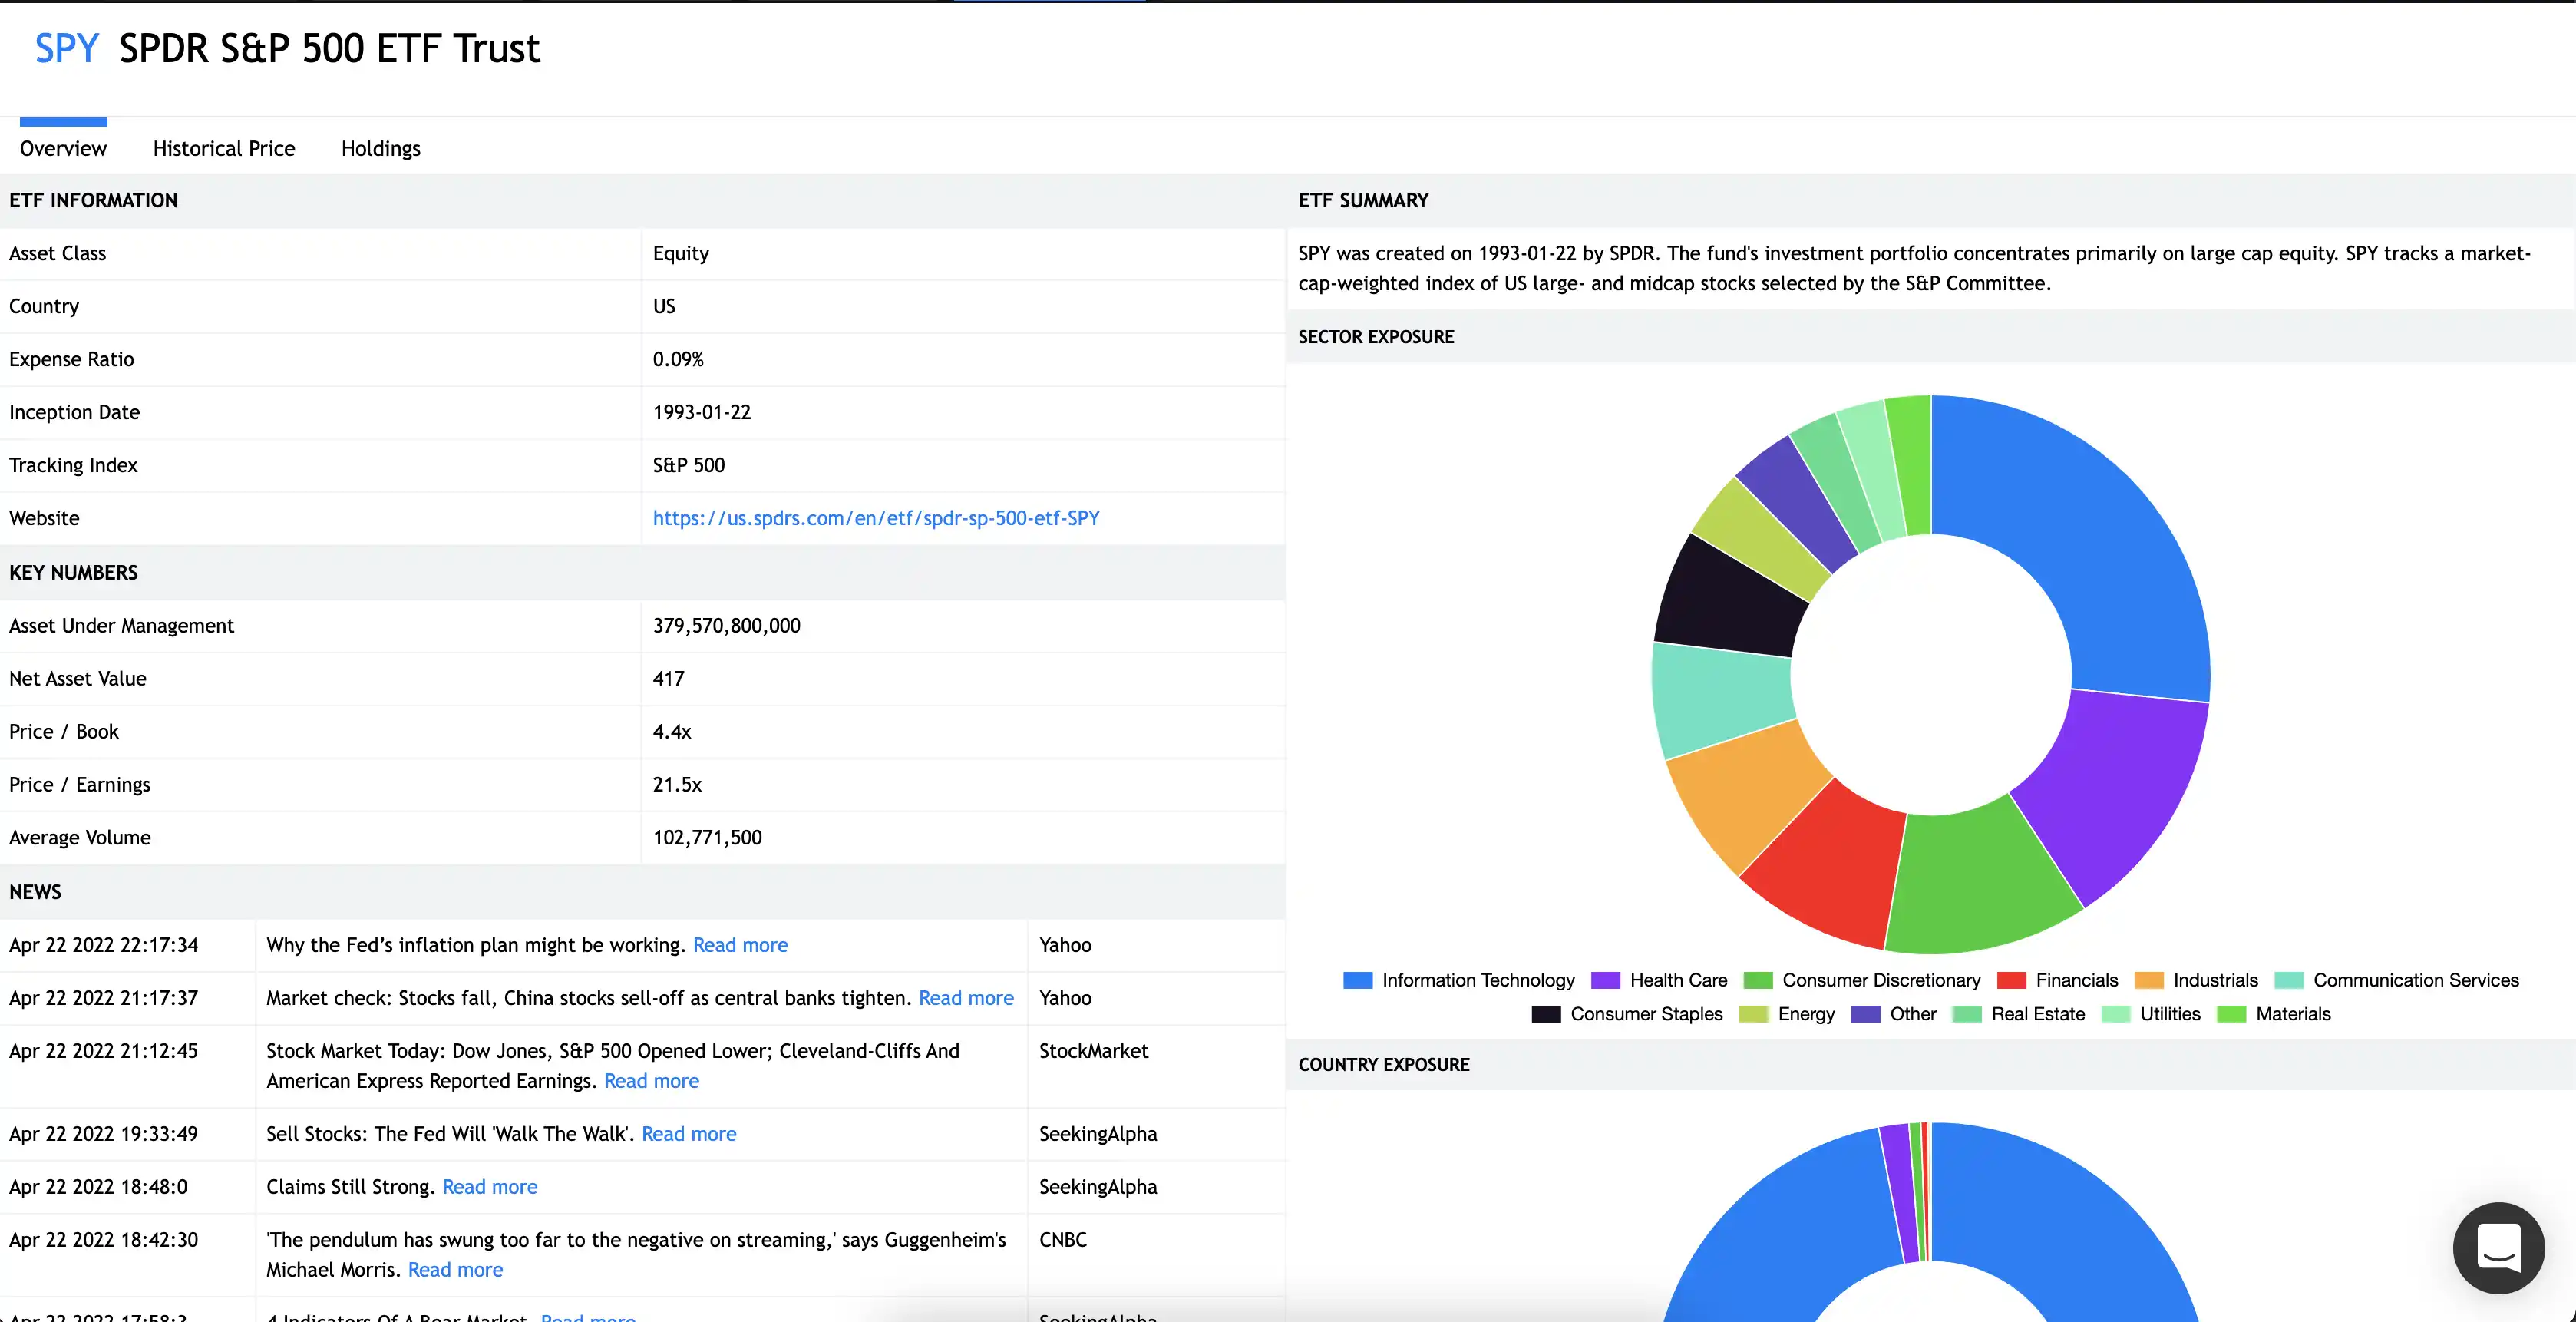Click the Health Care legend color box
This screenshot has width=2576, height=1322.
point(1606,980)
